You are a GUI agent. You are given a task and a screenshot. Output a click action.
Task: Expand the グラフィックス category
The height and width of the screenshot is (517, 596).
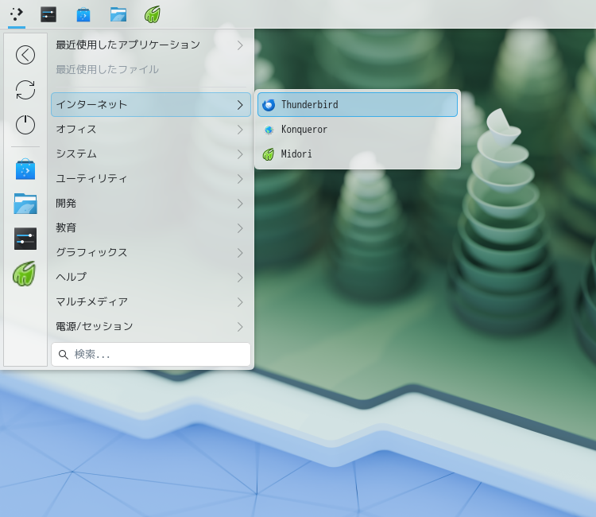pos(151,253)
